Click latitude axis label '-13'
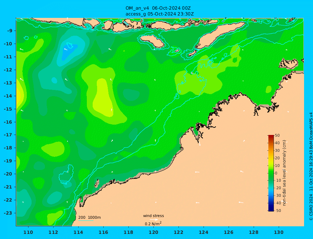The image size is (313, 239). click(8, 83)
